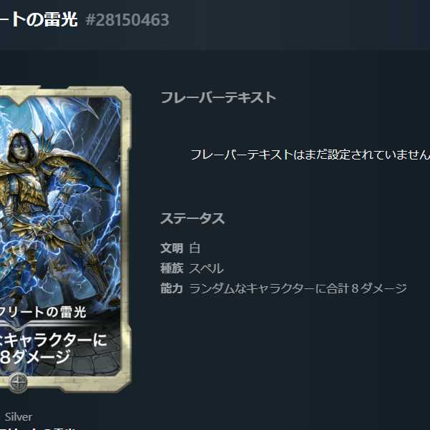430x430 pixels.
Task: Select the 雷光 card title heading
Action: point(39,19)
